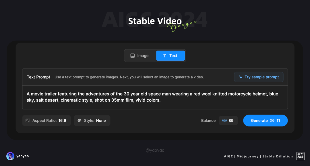Select the Text tab

pos(170,56)
